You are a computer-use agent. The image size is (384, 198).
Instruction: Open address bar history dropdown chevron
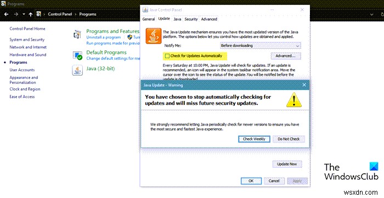[372, 14]
